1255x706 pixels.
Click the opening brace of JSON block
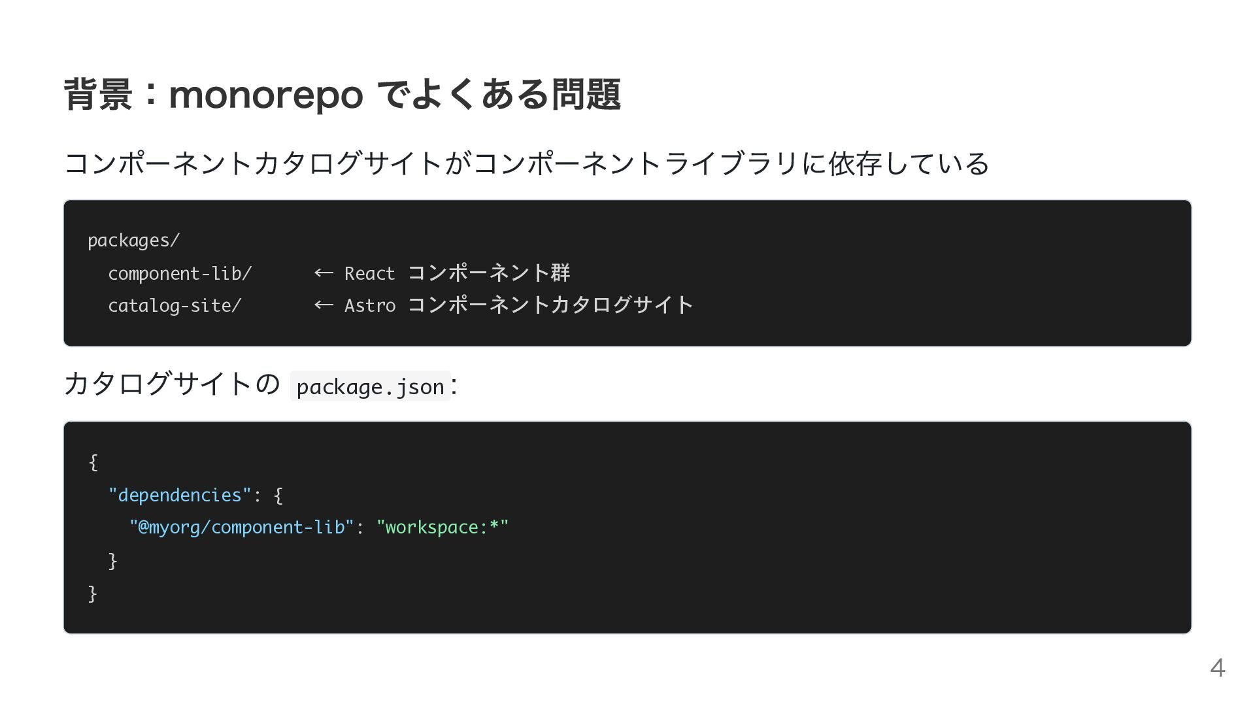tap(93, 462)
